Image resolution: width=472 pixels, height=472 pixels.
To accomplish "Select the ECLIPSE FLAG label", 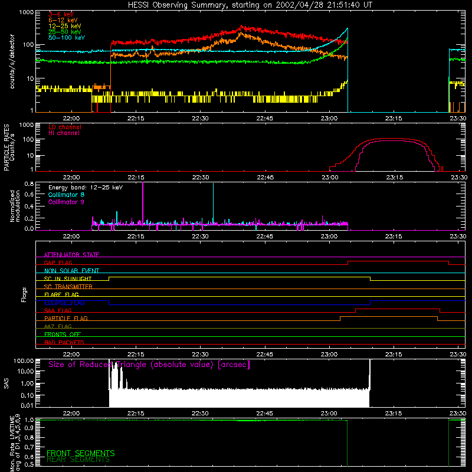I will [64, 303].
